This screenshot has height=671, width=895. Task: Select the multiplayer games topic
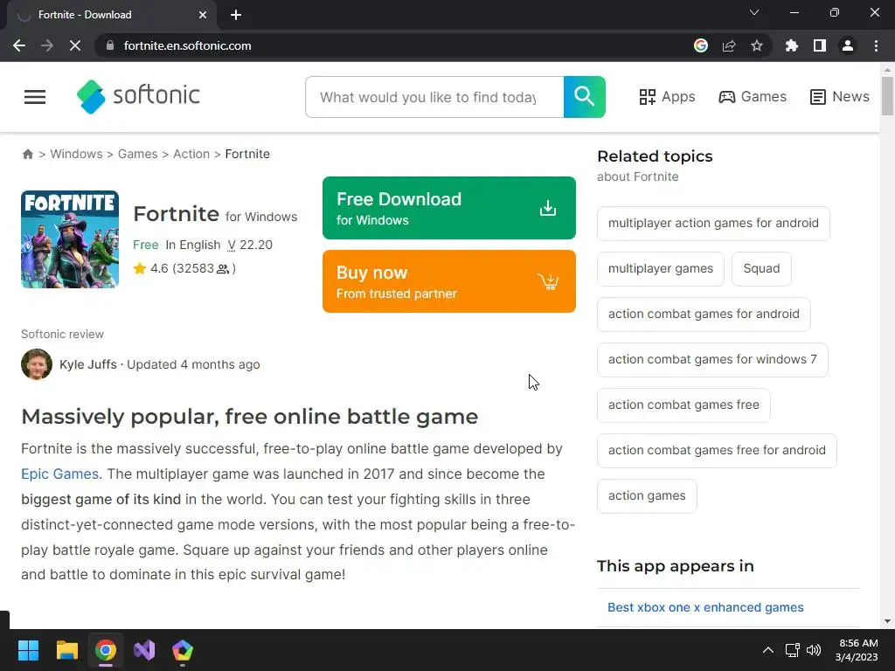pyautogui.click(x=661, y=269)
